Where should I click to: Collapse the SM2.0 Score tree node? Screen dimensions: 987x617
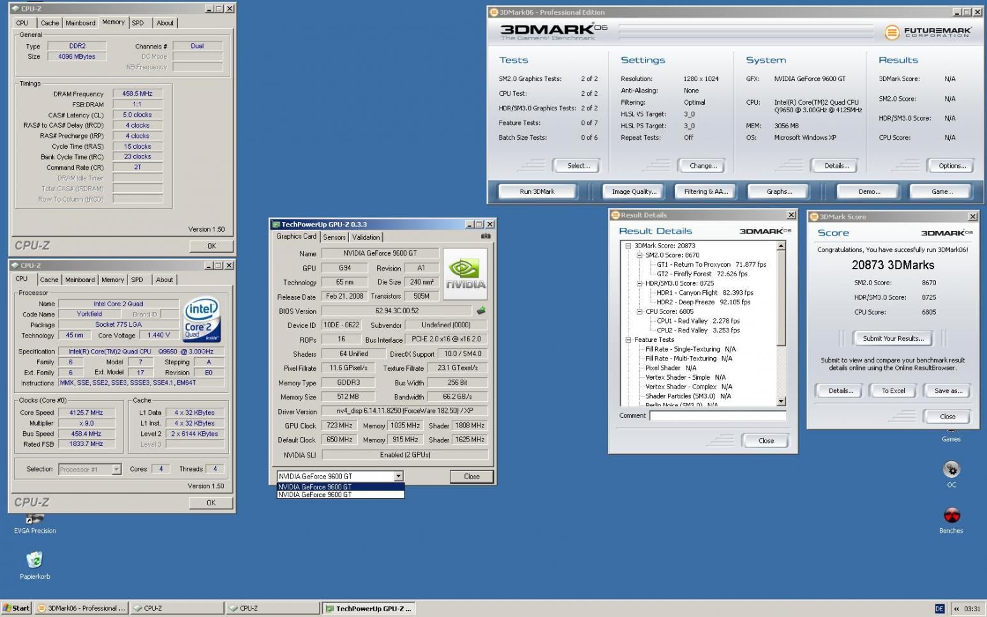[639, 255]
